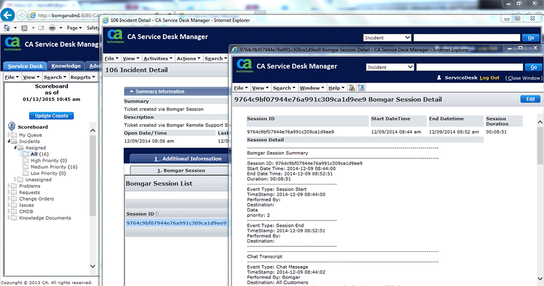Image resolution: width=544 pixels, height=286 pixels.
Task: Collapse the Incidents tree node
Action: pyautogui.click(x=9, y=141)
